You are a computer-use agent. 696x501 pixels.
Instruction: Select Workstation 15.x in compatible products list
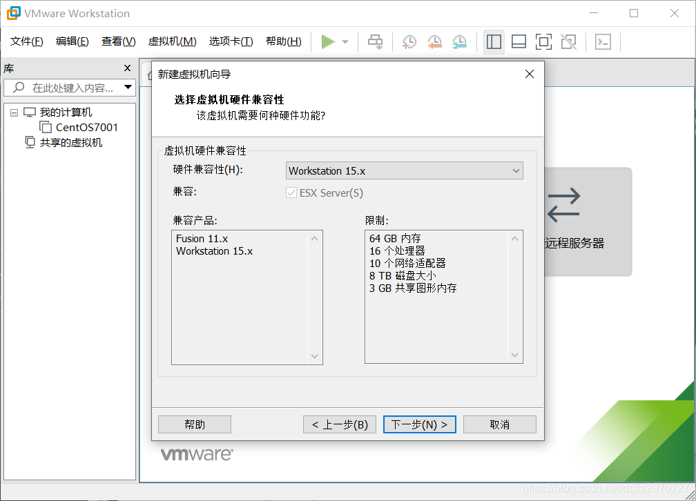214,251
